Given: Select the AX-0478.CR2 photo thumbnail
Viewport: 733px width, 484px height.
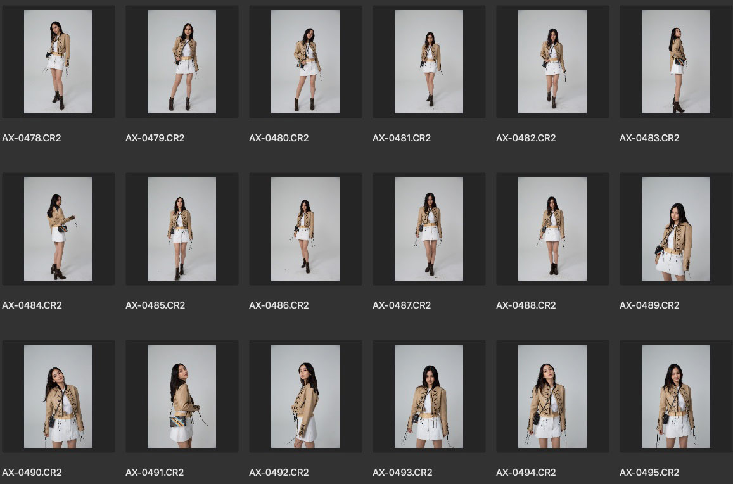Looking at the screenshot, I should 58,62.
